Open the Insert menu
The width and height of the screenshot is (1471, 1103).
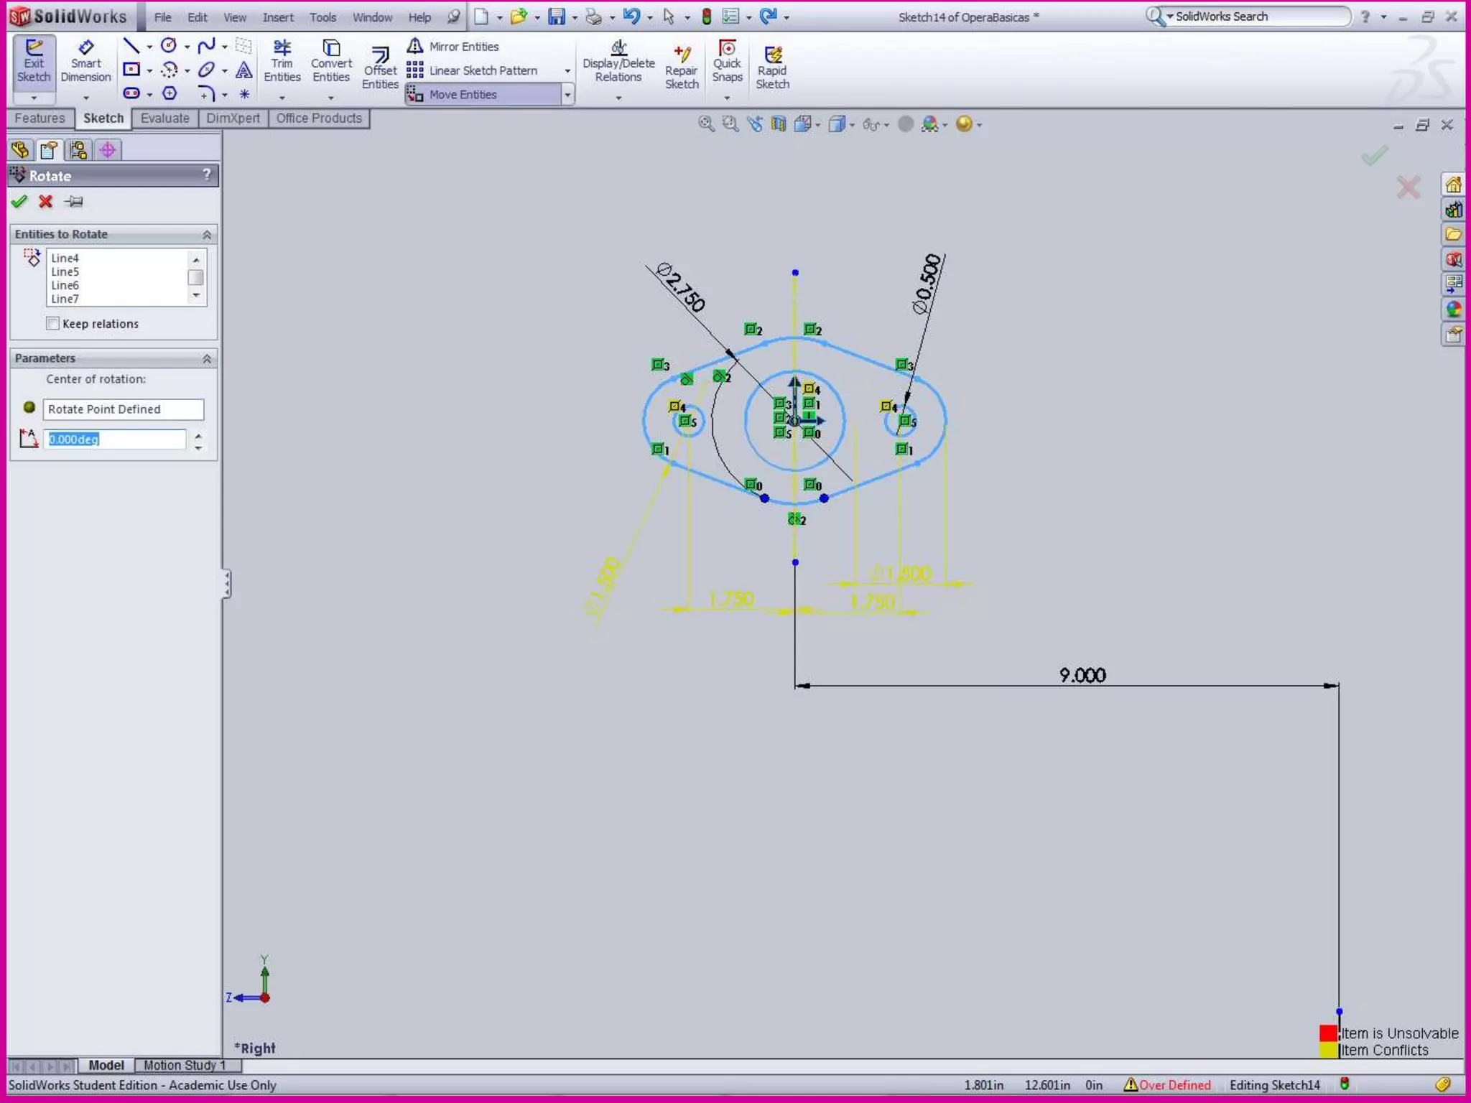tap(277, 17)
